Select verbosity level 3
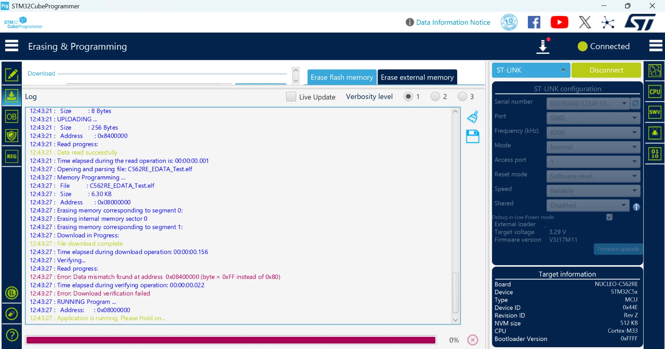Image resolution: width=665 pixels, height=349 pixels. click(x=462, y=97)
